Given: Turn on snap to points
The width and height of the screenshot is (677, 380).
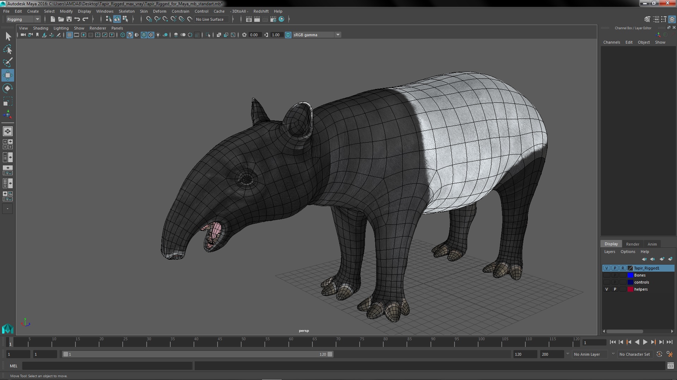Looking at the screenshot, I should [165, 19].
